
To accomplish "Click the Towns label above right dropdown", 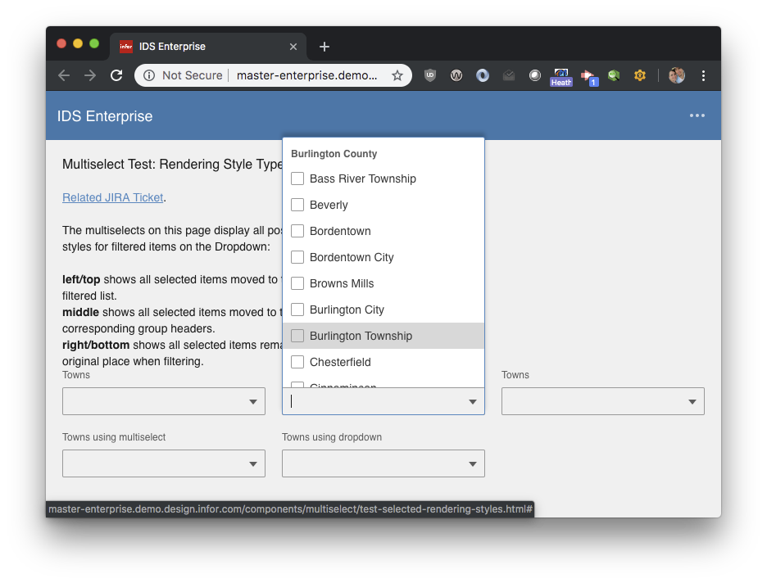I will point(515,375).
